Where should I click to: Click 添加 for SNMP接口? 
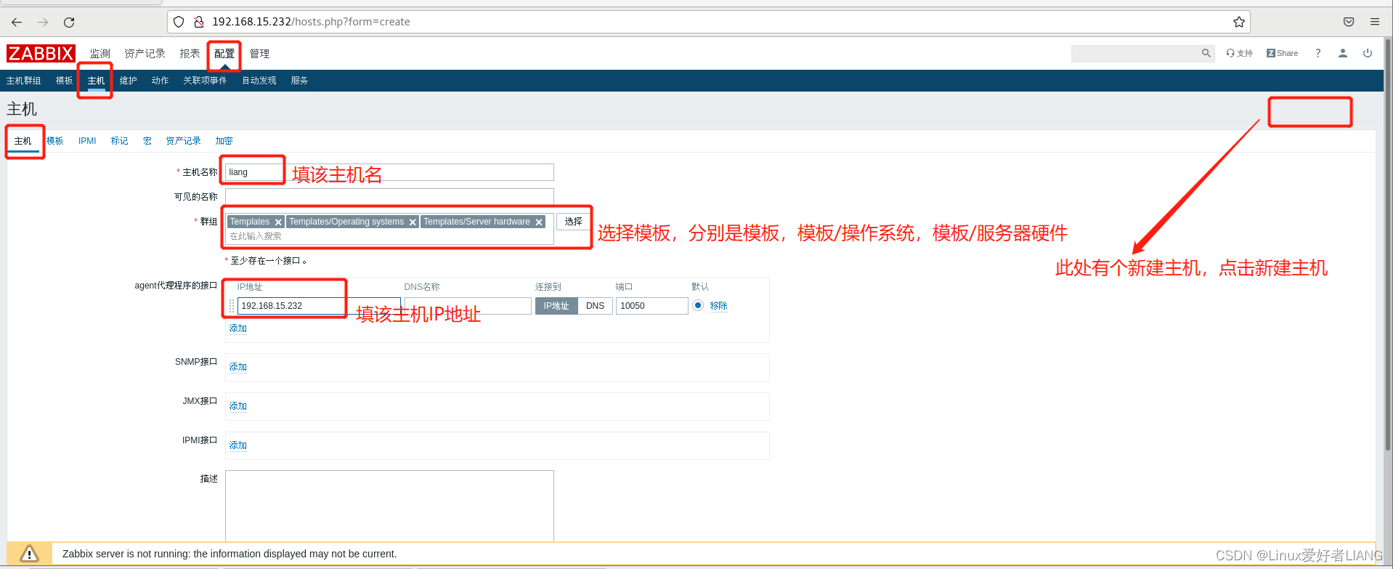tap(238, 367)
